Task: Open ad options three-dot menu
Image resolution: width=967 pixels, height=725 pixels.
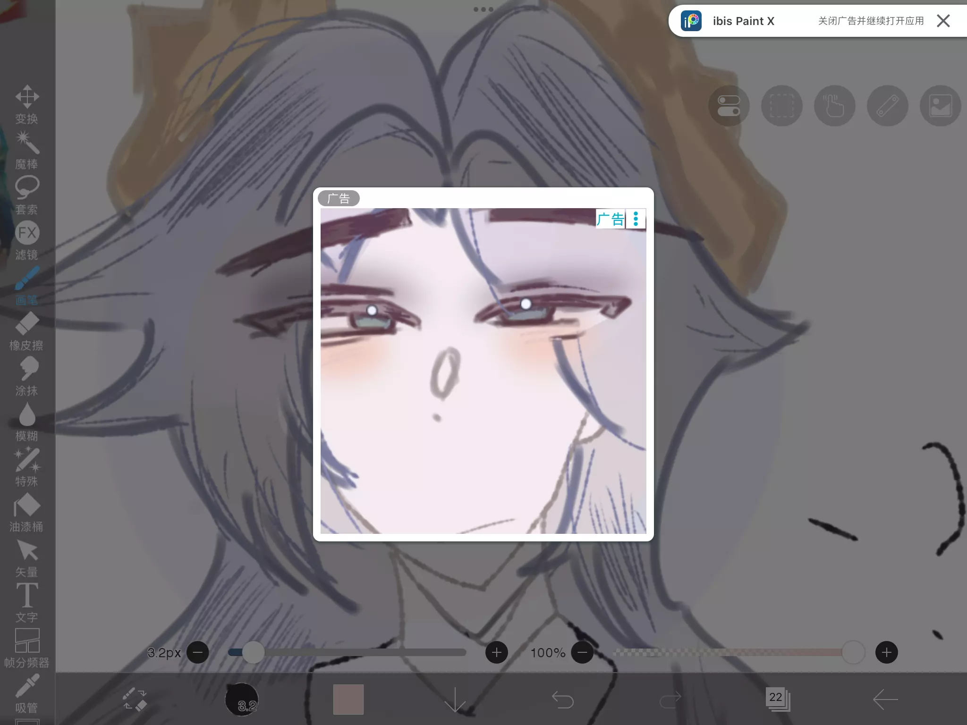Action: [636, 219]
